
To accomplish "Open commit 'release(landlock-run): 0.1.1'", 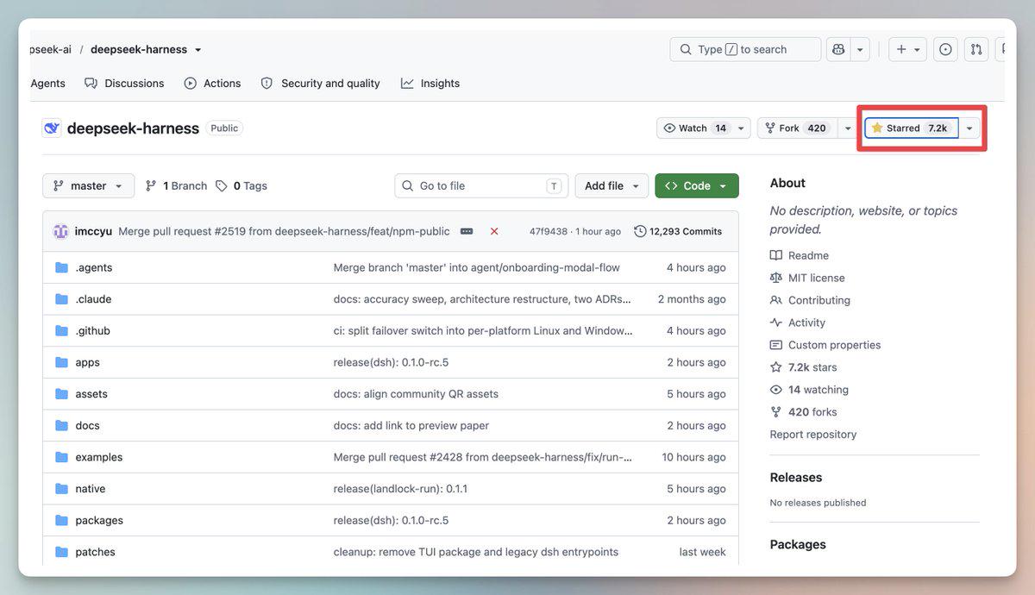I will coord(400,489).
